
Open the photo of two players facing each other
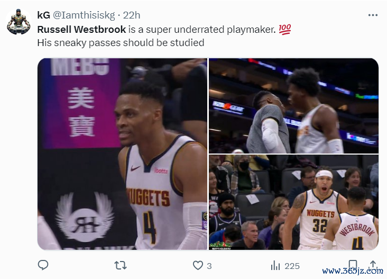(294, 106)
